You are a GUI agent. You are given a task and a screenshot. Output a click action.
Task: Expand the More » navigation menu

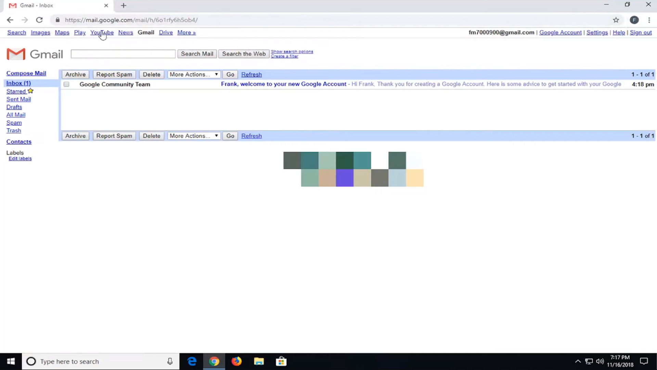(186, 32)
